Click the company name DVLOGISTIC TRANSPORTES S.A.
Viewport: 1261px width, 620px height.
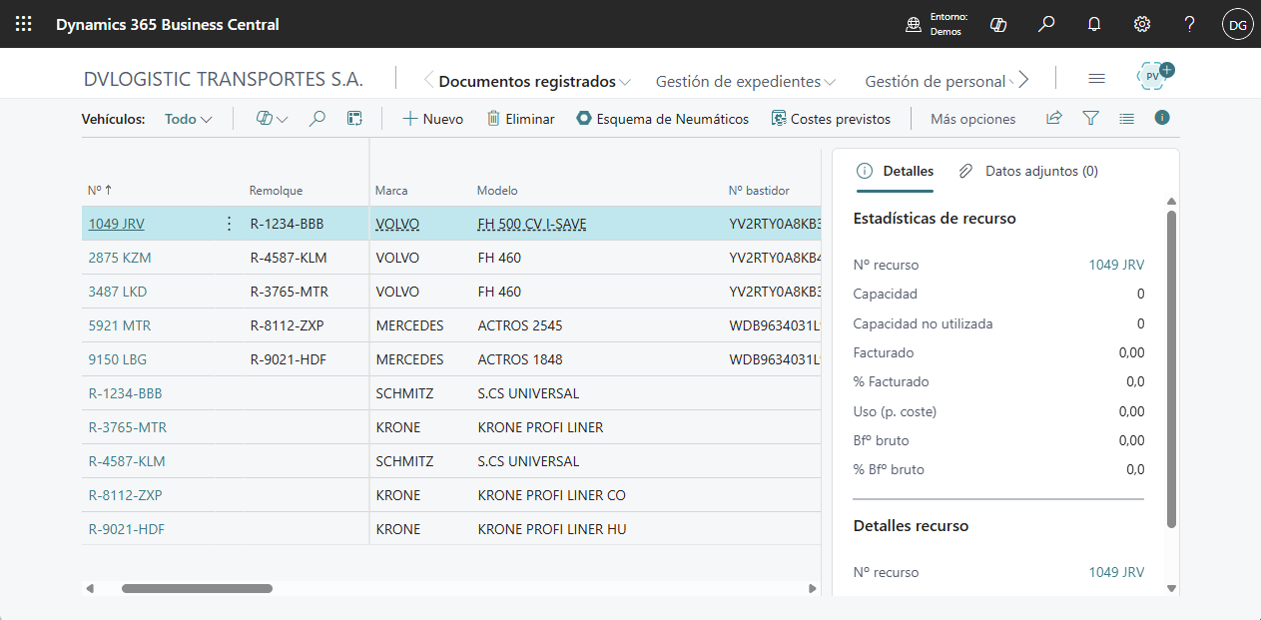224,80
